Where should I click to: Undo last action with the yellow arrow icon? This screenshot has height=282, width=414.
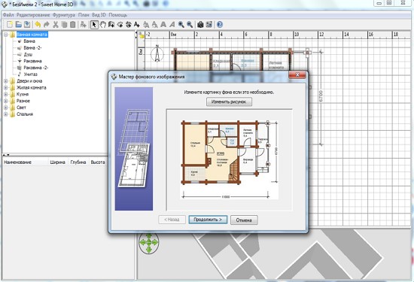38,25
